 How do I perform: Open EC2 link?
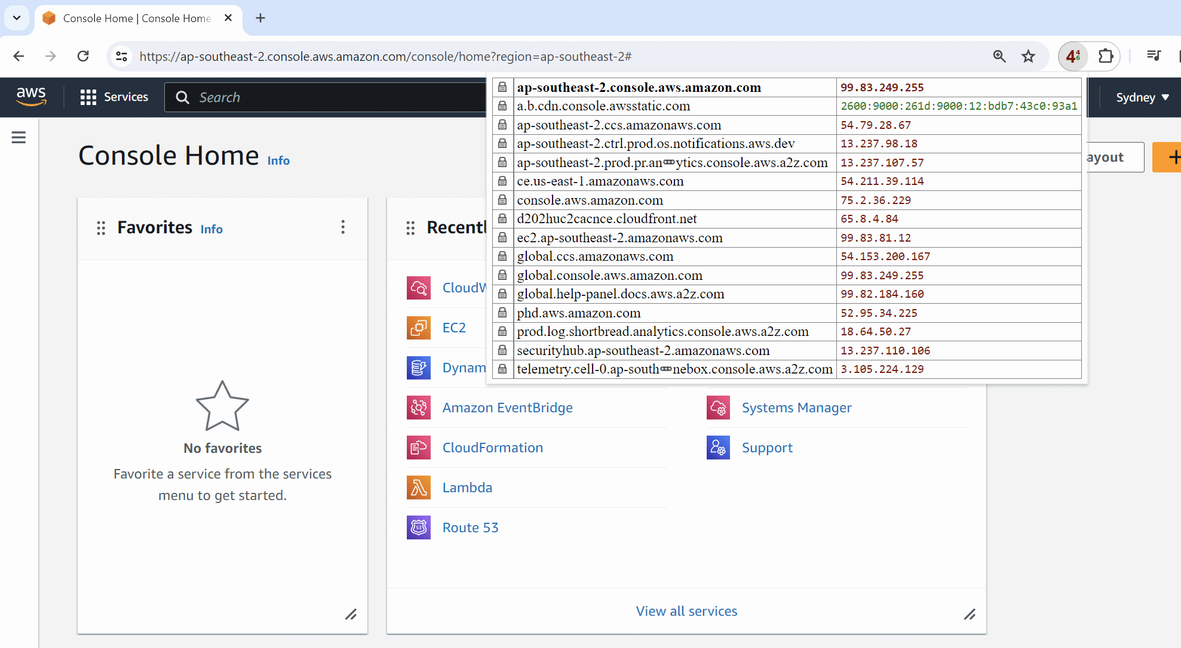[454, 328]
